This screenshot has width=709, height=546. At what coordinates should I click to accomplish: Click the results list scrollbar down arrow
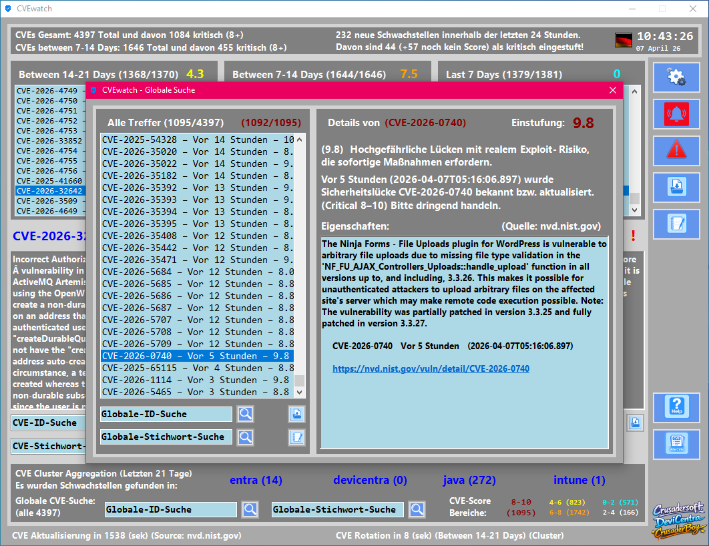coord(300,393)
